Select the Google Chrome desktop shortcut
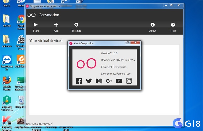The height and width of the screenshot is (131, 203). (21, 22)
